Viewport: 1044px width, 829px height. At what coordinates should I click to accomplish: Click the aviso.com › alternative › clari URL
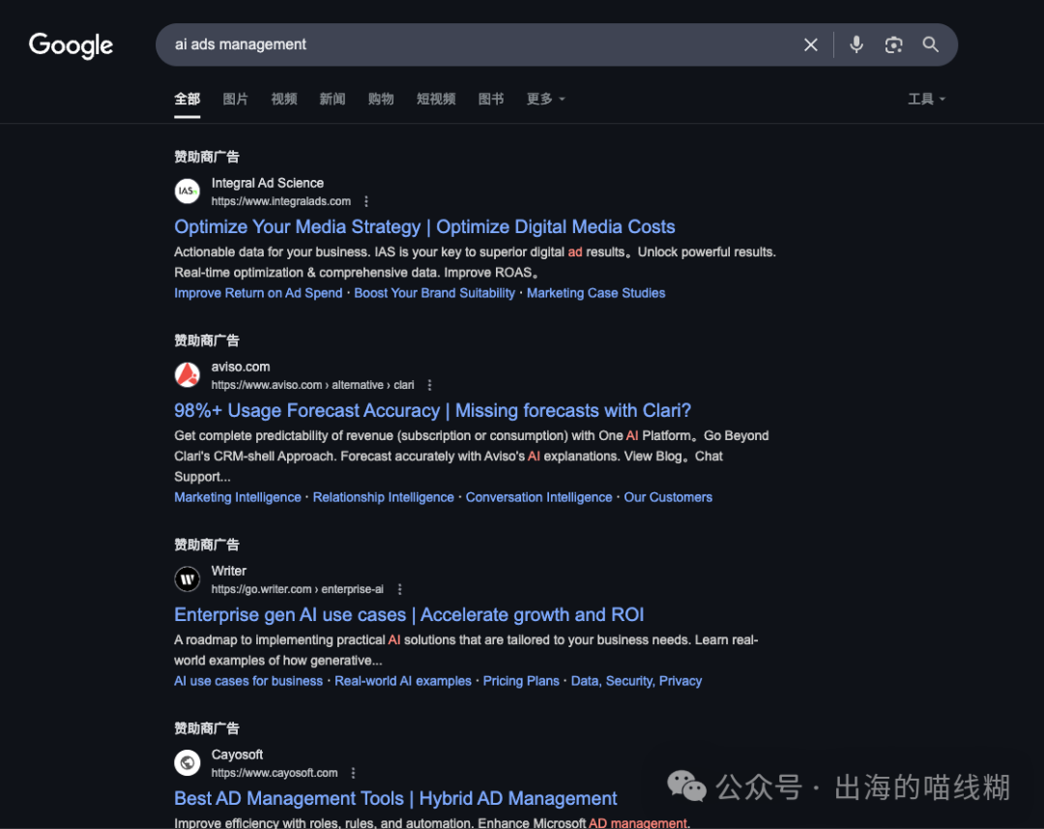click(313, 385)
